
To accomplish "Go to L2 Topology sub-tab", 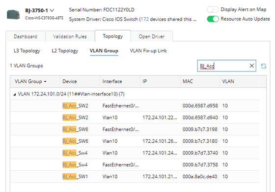I will click(x=65, y=51).
